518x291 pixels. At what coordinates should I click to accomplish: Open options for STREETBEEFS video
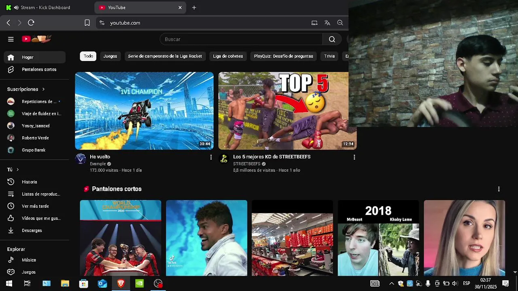354,157
